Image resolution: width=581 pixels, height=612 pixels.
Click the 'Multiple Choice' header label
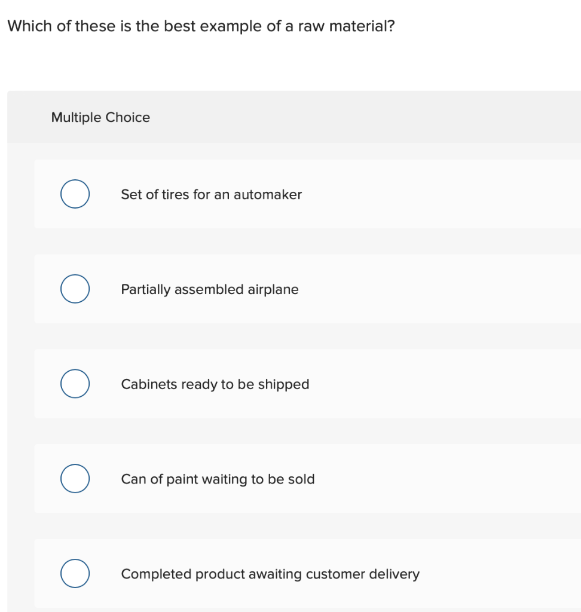click(x=100, y=117)
